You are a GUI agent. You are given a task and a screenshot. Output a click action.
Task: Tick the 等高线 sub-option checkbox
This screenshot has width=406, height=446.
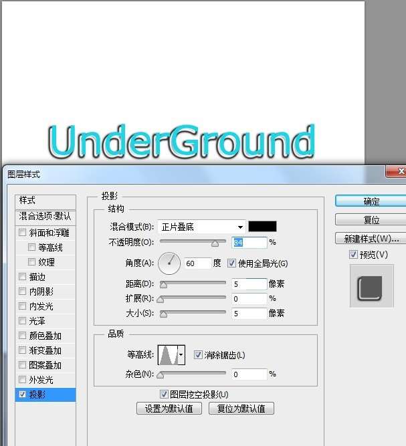point(31,247)
